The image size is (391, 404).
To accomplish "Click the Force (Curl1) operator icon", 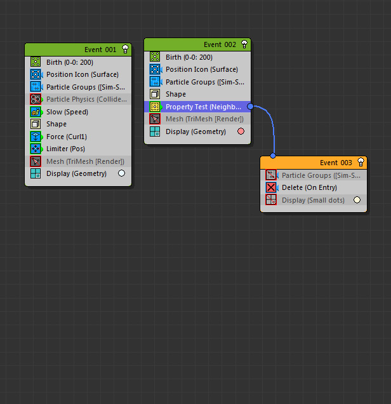I will (36, 137).
